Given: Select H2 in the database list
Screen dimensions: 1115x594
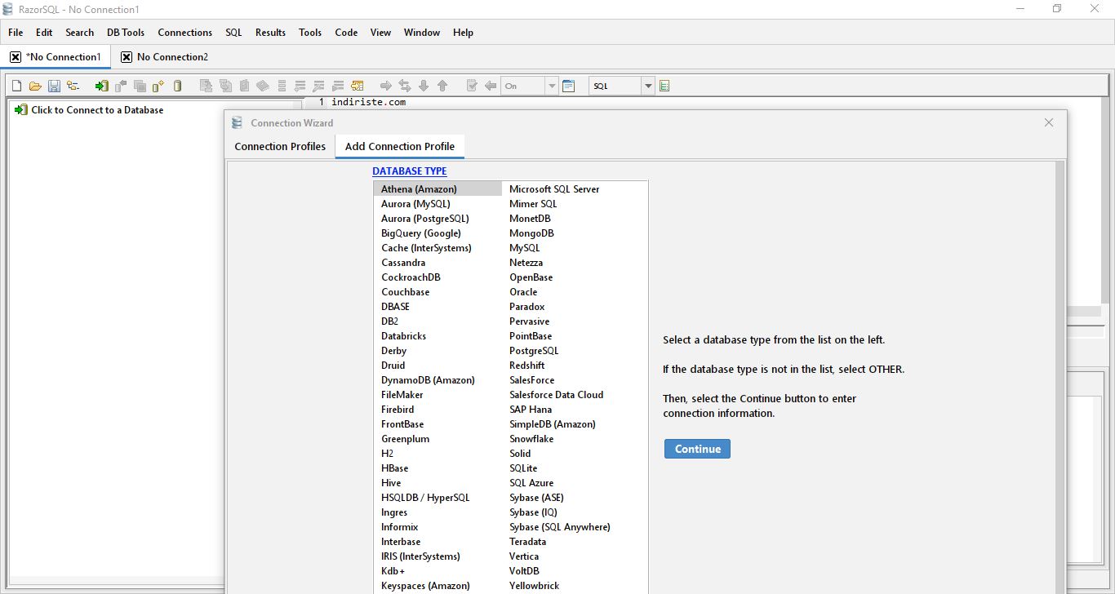Looking at the screenshot, I should point(387,454).
